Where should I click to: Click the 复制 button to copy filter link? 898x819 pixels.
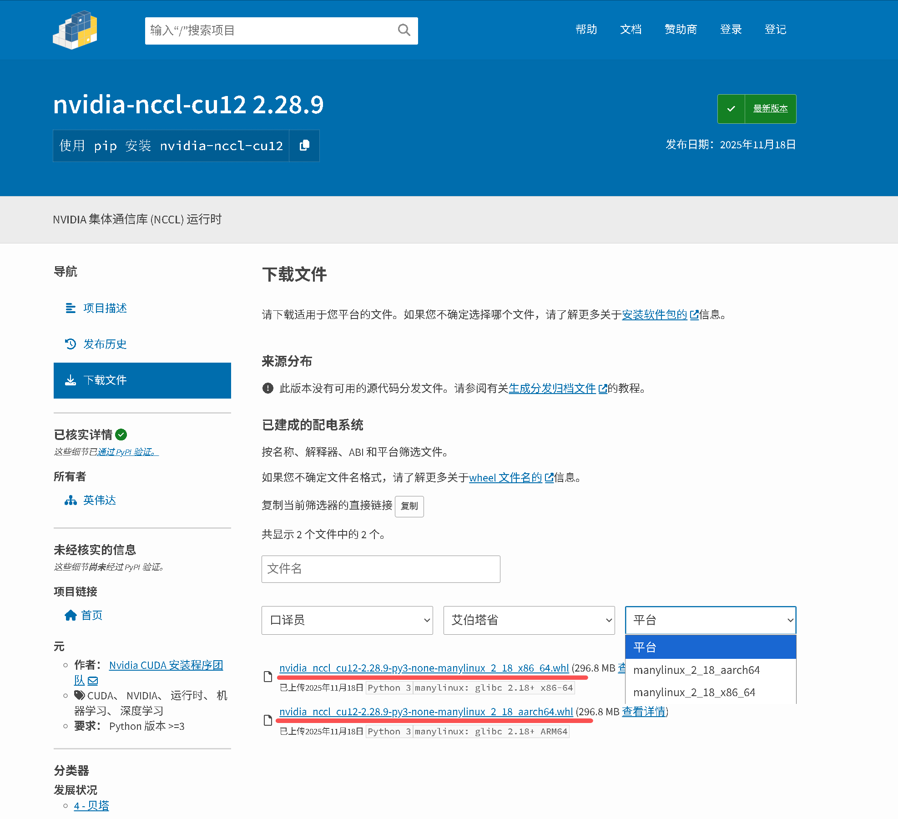[x=409, y=506]
